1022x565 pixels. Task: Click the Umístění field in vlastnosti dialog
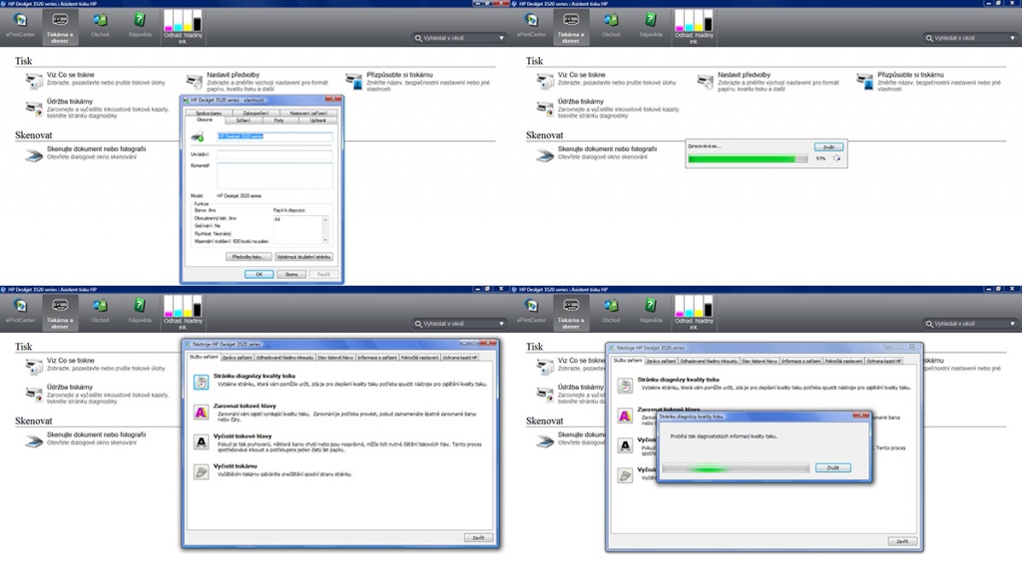pos(274,154)
